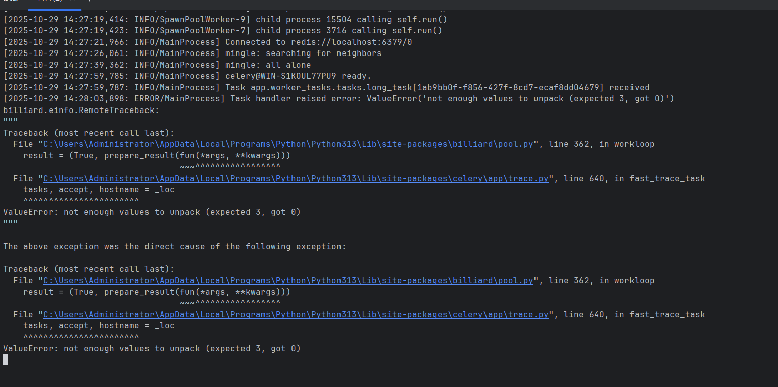Screen dimensions: 778x387
Task: Click 'mingle: searching for neighbors' log line
Action: (192, 53)
